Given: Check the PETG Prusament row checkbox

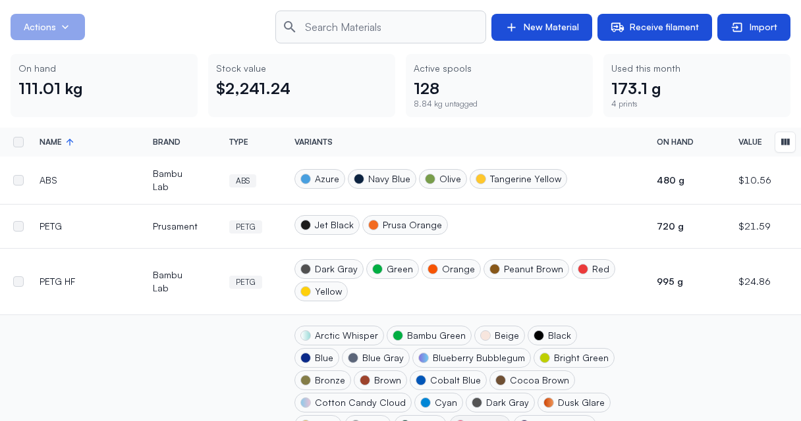Looking at the screenshot, I should pyautogui.click(x=18, y=226).
